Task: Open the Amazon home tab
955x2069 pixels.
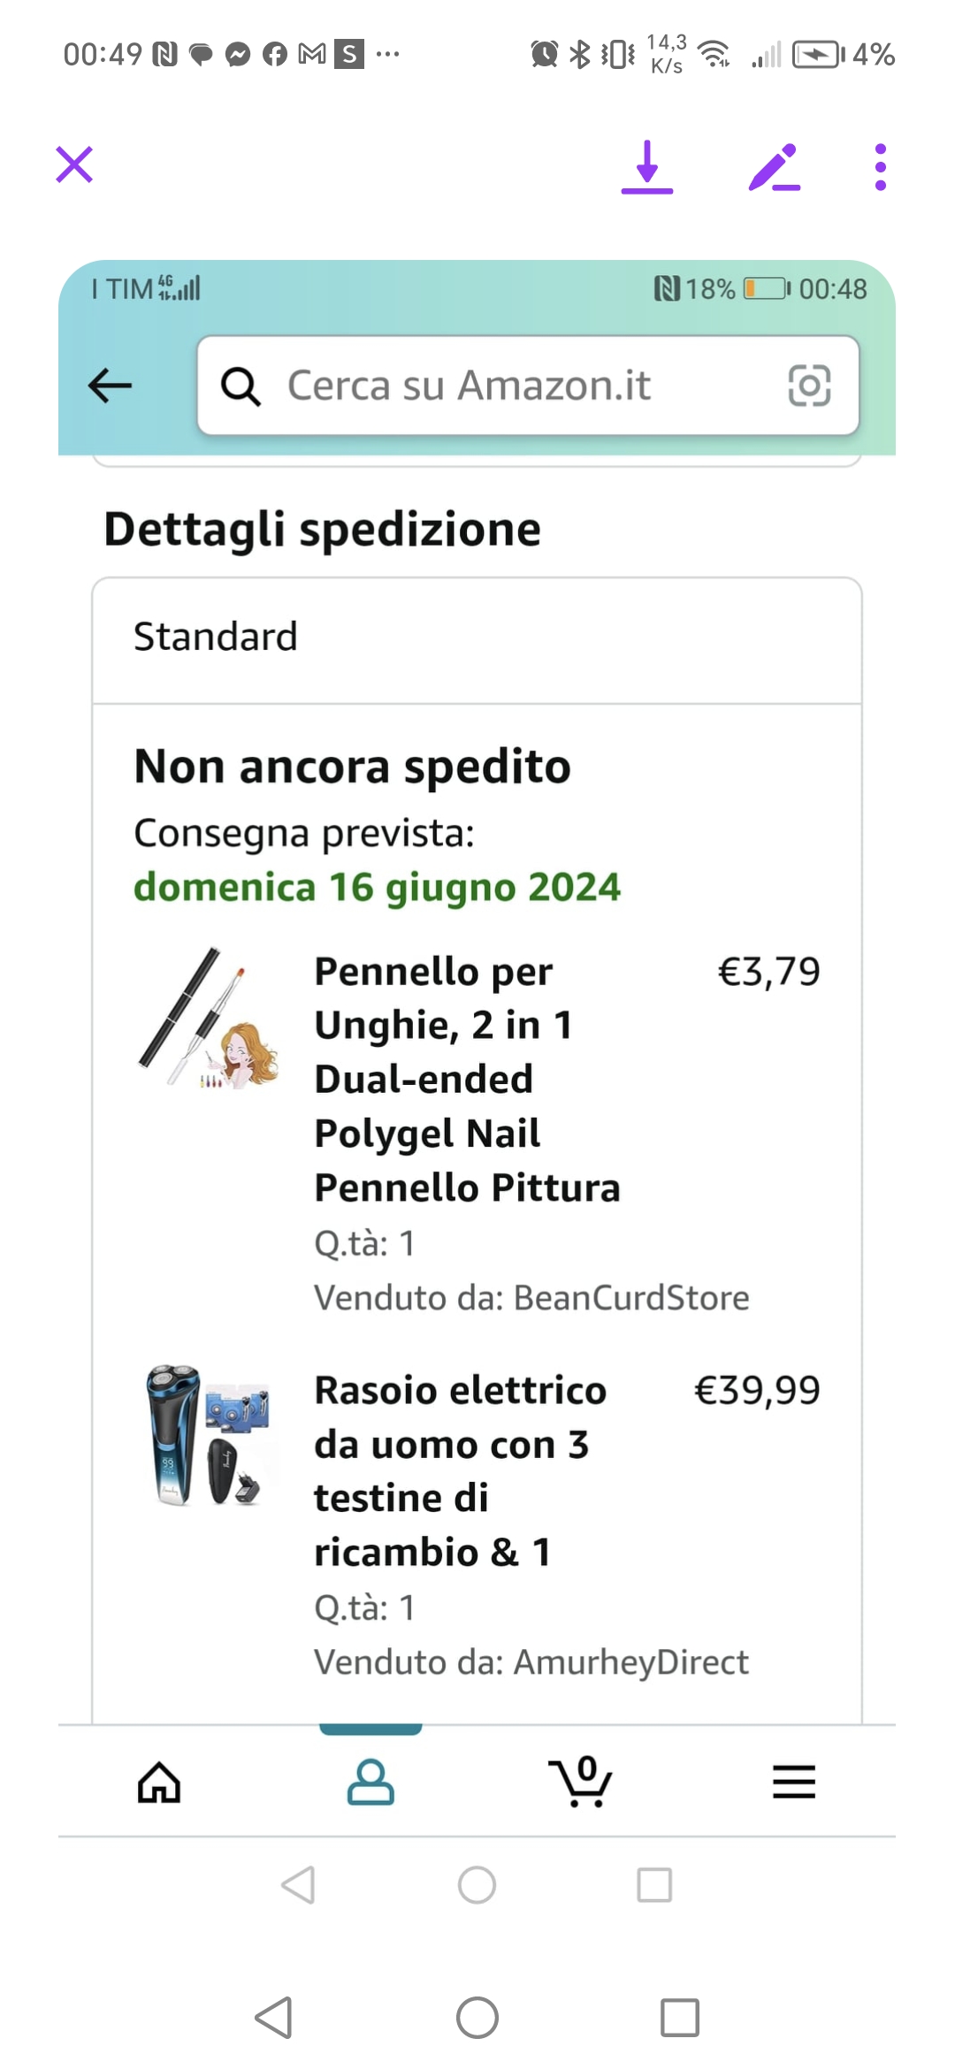Action: click(159, 1782)
